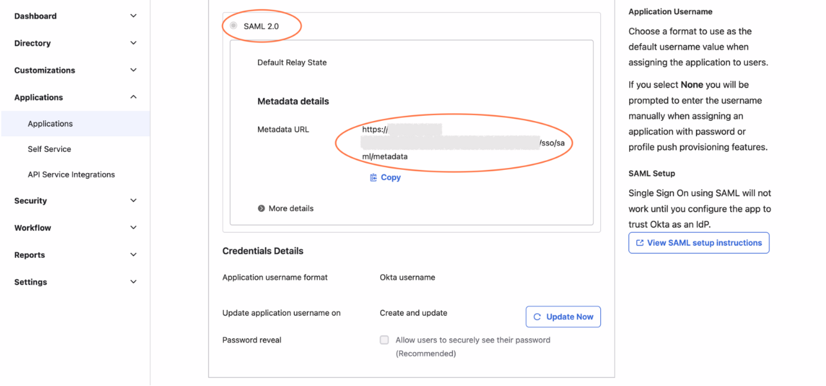Viewport: 826px width, 386px height.
Task: Expand the Dashboard menu chevron
Action: (133, 16)
